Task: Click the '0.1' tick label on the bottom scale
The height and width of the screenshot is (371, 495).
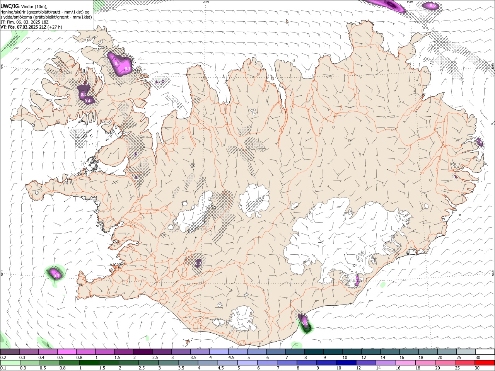Action: [x=3, y=368]
